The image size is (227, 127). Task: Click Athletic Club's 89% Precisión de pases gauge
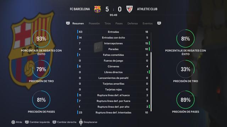[186, 99]
